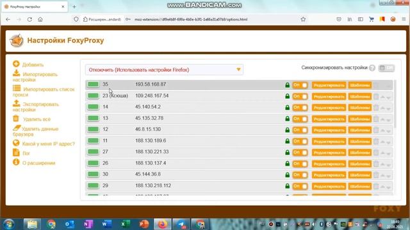Click green color swatch of proxy 12
Image resolution: width=410 pixels, height=230 pixels.
[x=93, y=129]
